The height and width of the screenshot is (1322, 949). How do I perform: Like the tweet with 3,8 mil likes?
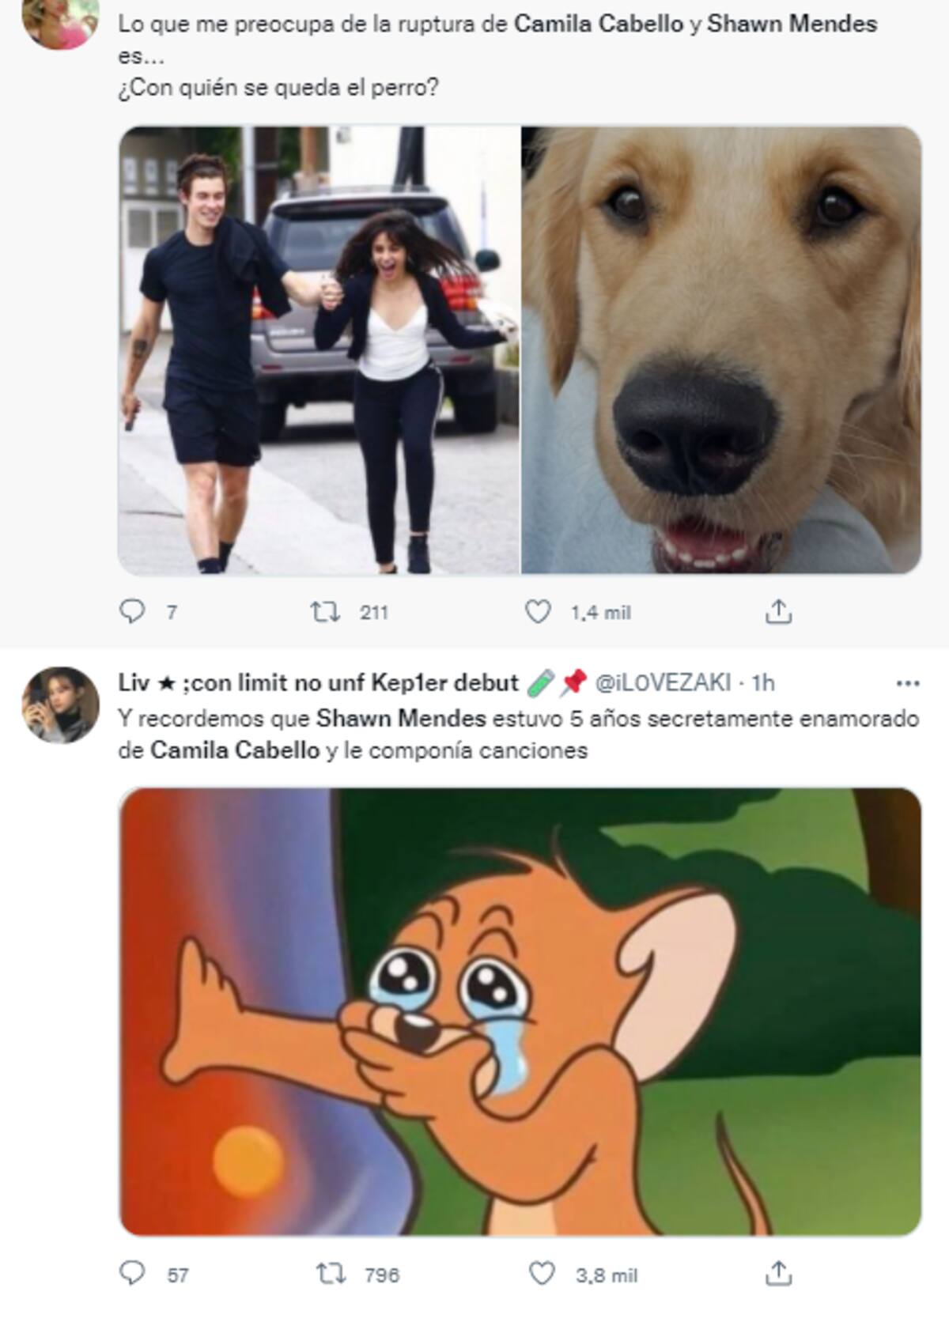(541, 1274)
